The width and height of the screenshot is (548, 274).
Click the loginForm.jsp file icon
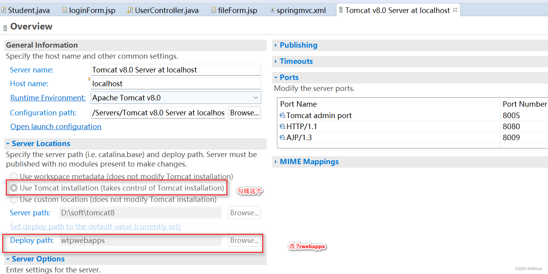(x=65, y=10)
